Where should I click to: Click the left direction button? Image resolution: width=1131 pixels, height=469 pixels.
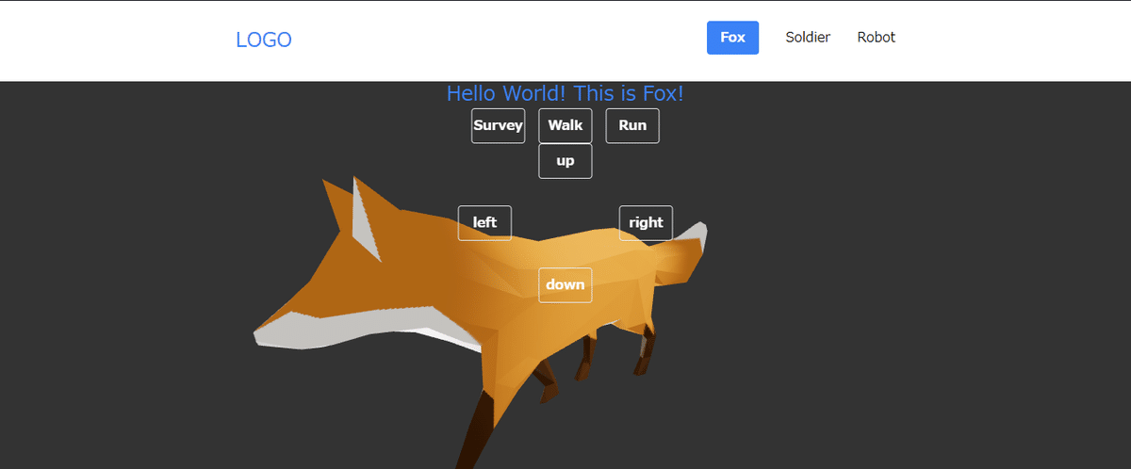[x=484, y=223]
